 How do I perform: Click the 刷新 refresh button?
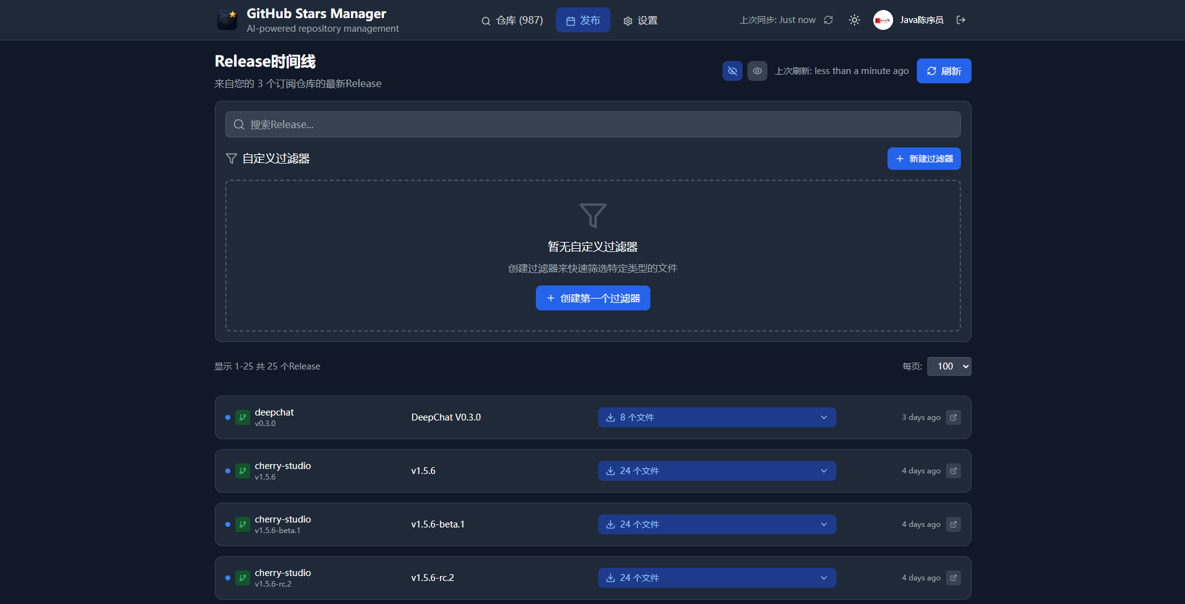(944, 71)
